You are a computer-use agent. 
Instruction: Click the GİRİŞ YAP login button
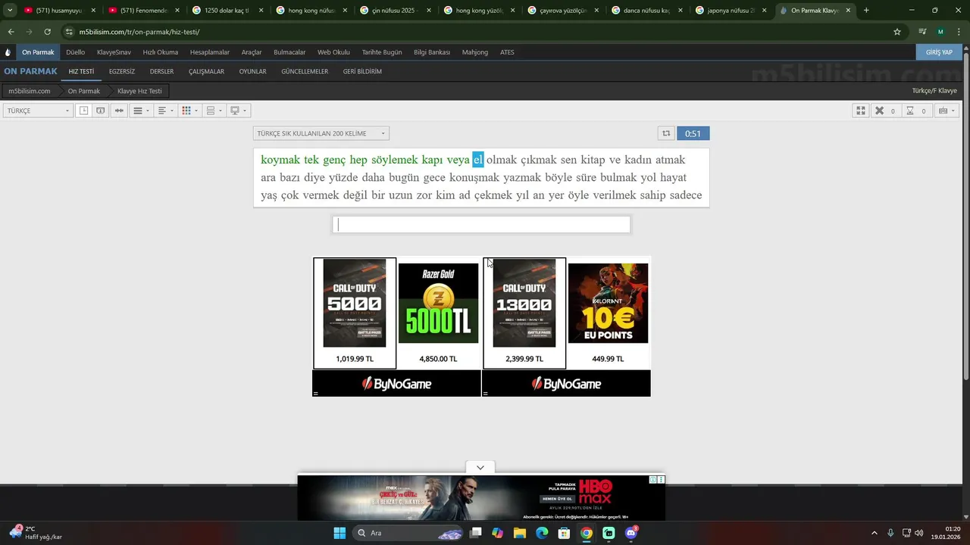click(939, 52)
